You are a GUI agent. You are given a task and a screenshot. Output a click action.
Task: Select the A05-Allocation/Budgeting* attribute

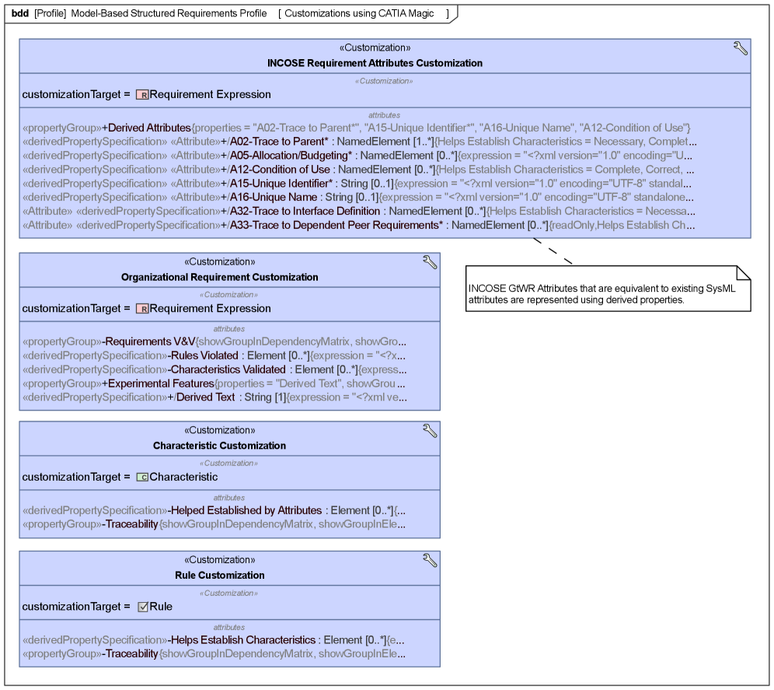click(x=357, y=156)
